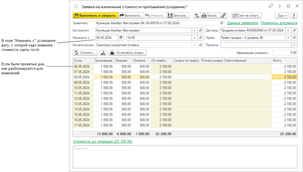Expand the Прайс dropdown list
Screen dimensions: 303x172
(x=288, y=38)
